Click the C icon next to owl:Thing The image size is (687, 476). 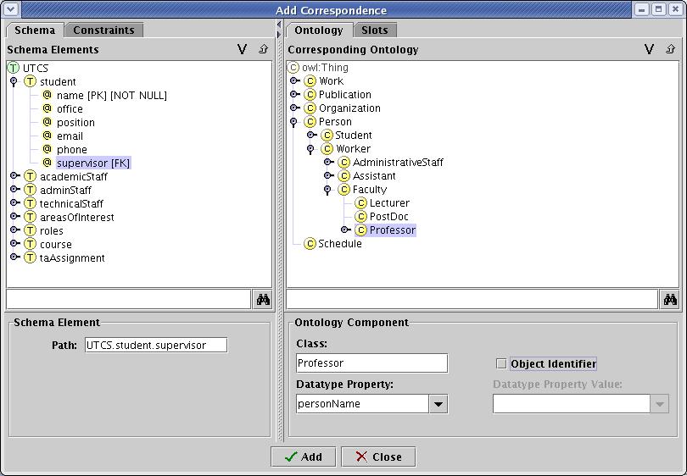293,68
